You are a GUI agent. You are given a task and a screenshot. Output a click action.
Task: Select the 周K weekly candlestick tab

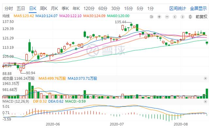click(x=43, y=8)
